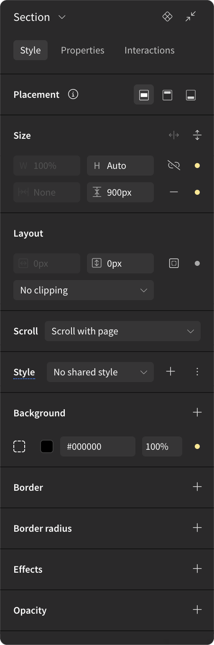The image size is (214, 645).
Task: Edit the height field showing Auto
Action: 120,166
